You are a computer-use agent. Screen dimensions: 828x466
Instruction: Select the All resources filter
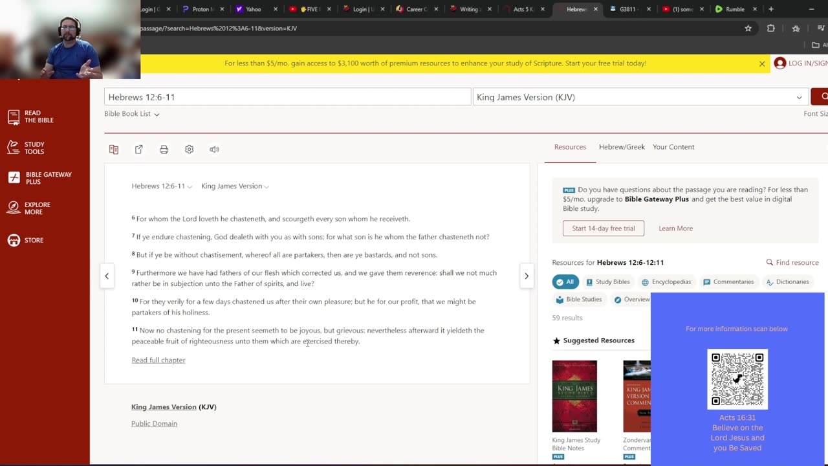[565, 282]
